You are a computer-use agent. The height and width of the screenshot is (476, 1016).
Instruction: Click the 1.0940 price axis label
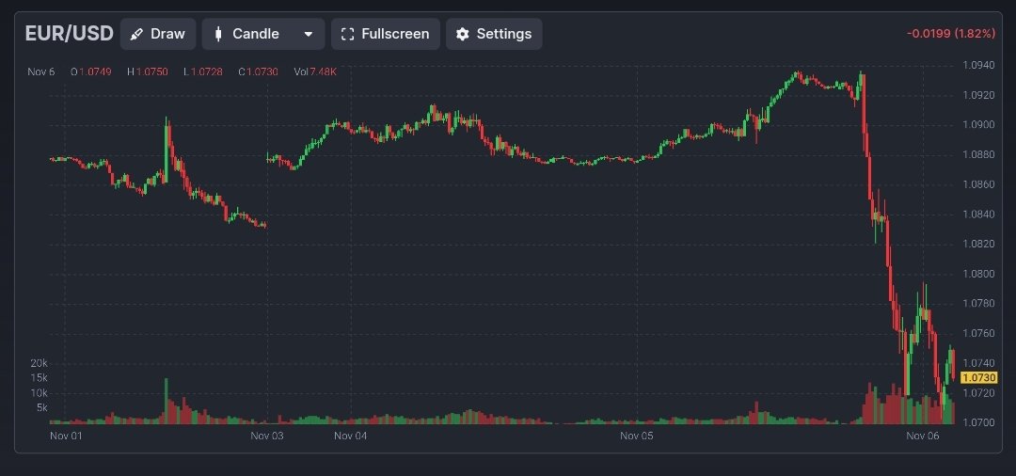[978, 65]
